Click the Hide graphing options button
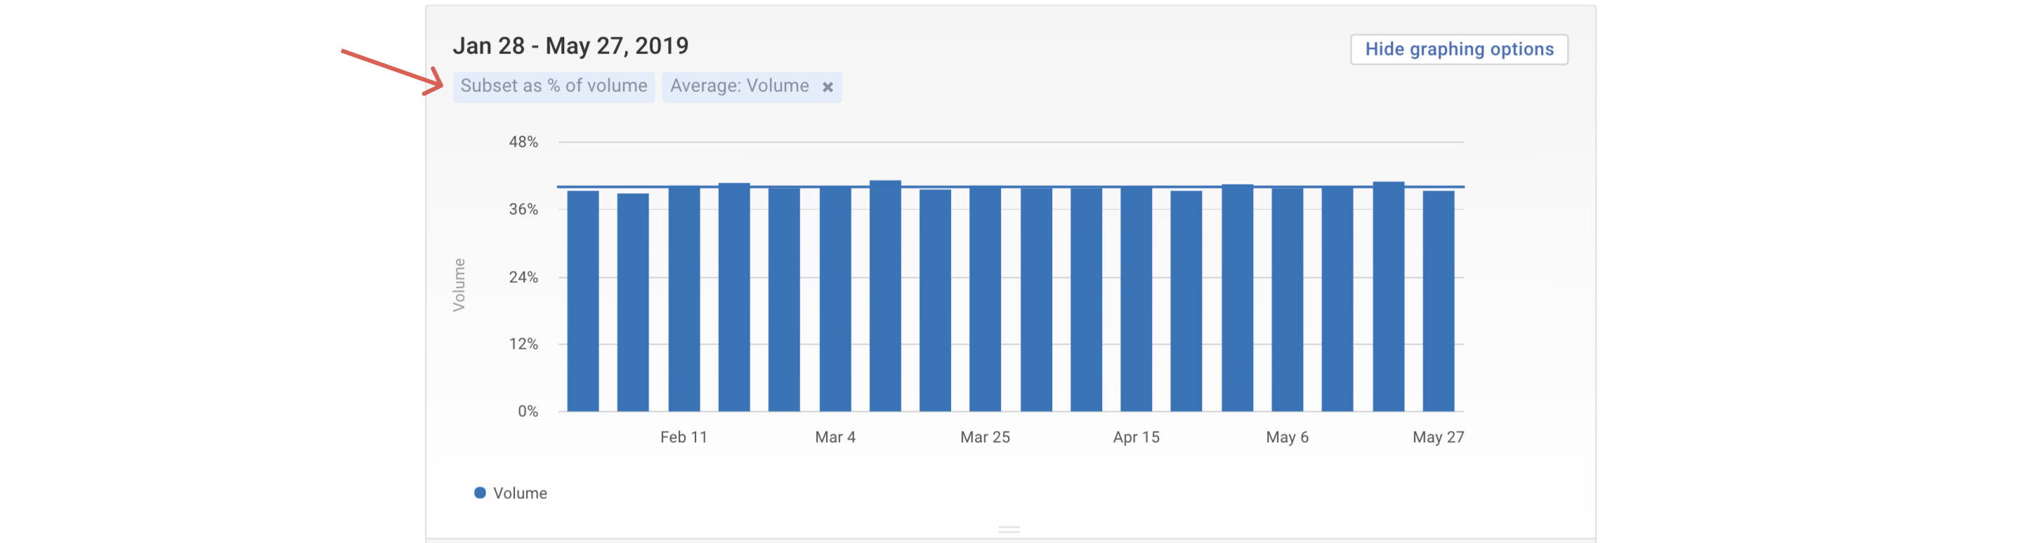Screen dimensions: 2023x543 point(1458,49)
